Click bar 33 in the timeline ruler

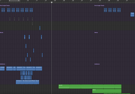pos(73,0)
